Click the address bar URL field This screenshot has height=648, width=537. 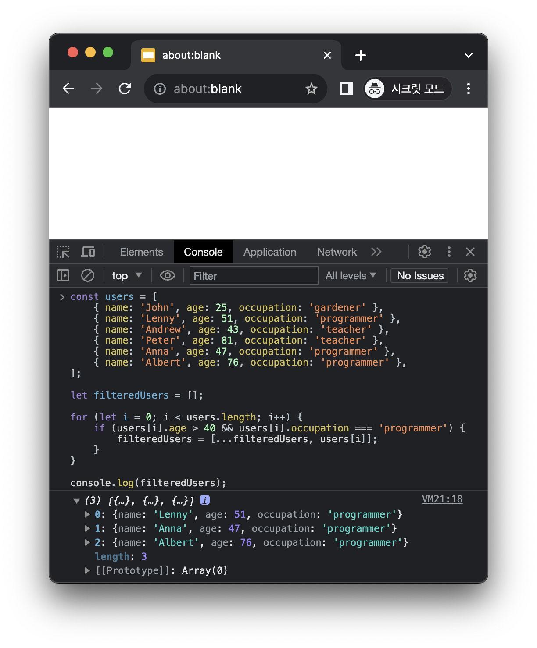[x=236, y=89]
